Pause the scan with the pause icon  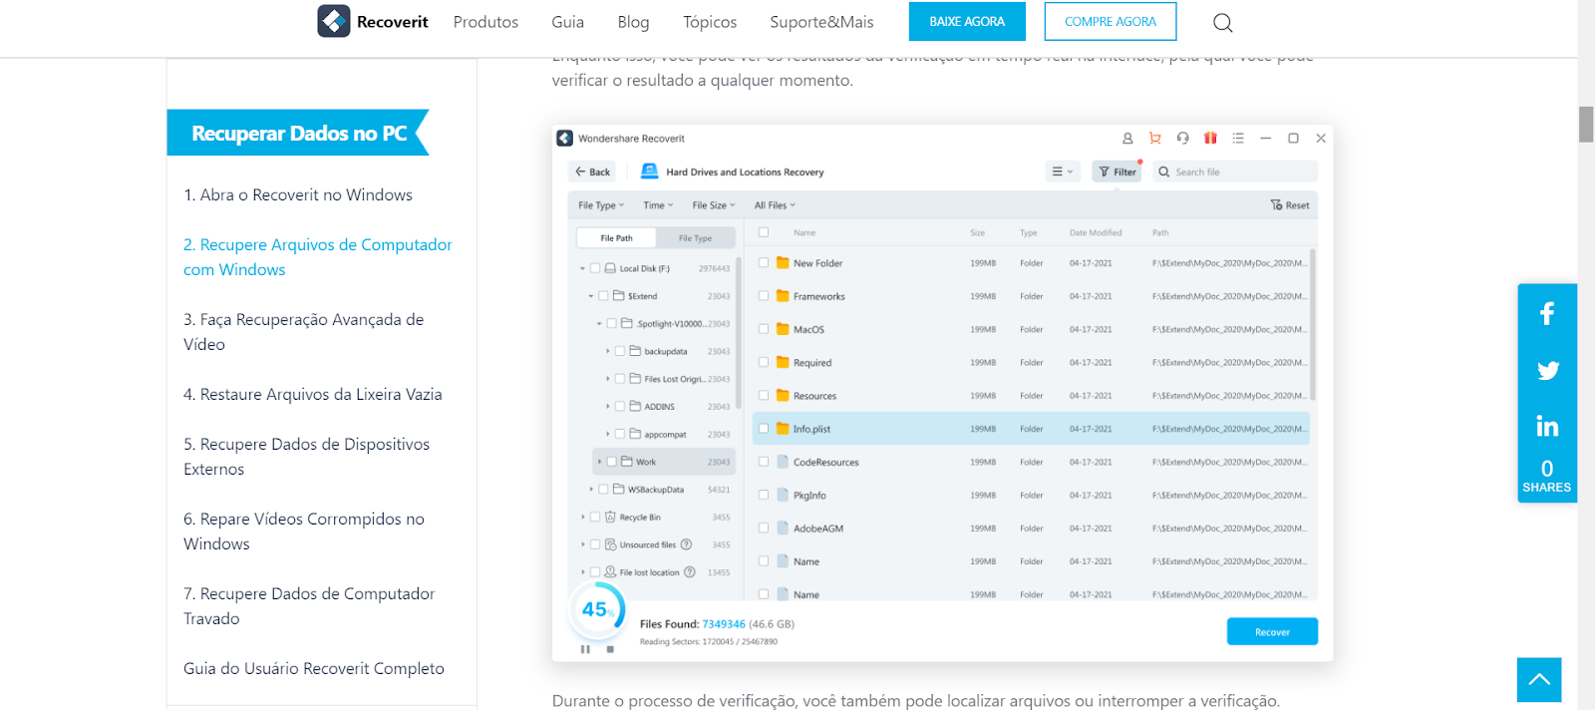point(585,649)
